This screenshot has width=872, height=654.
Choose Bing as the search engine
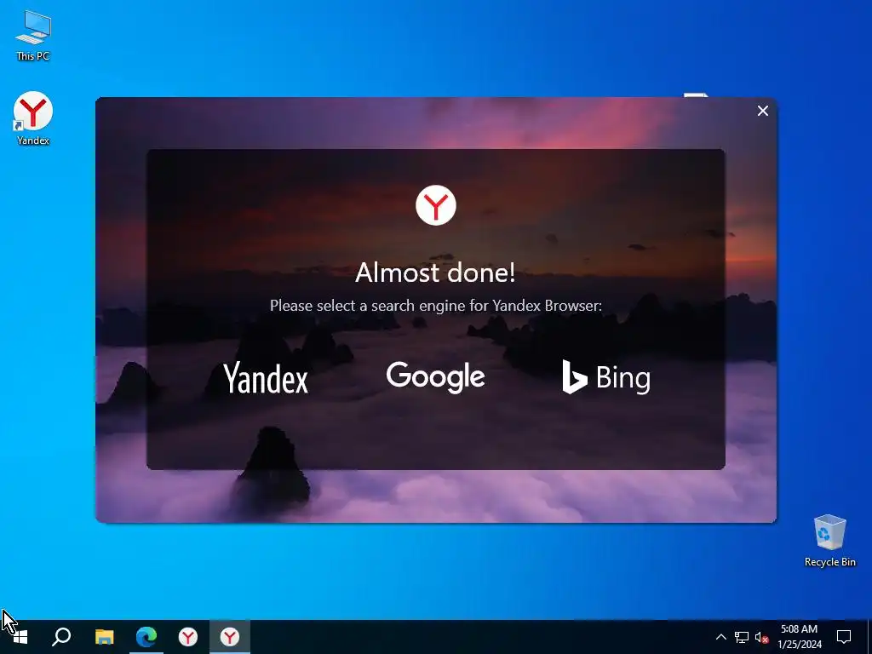point(605,377)
